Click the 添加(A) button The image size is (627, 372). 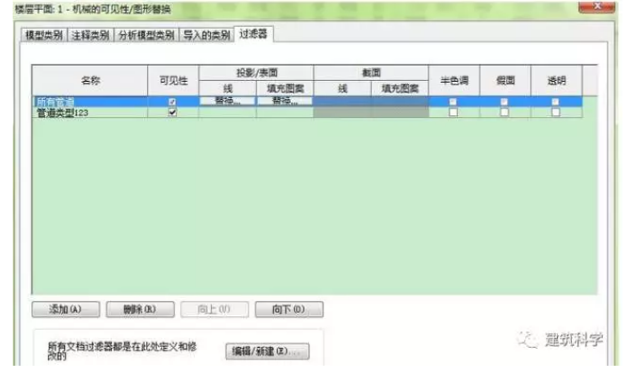64,309
